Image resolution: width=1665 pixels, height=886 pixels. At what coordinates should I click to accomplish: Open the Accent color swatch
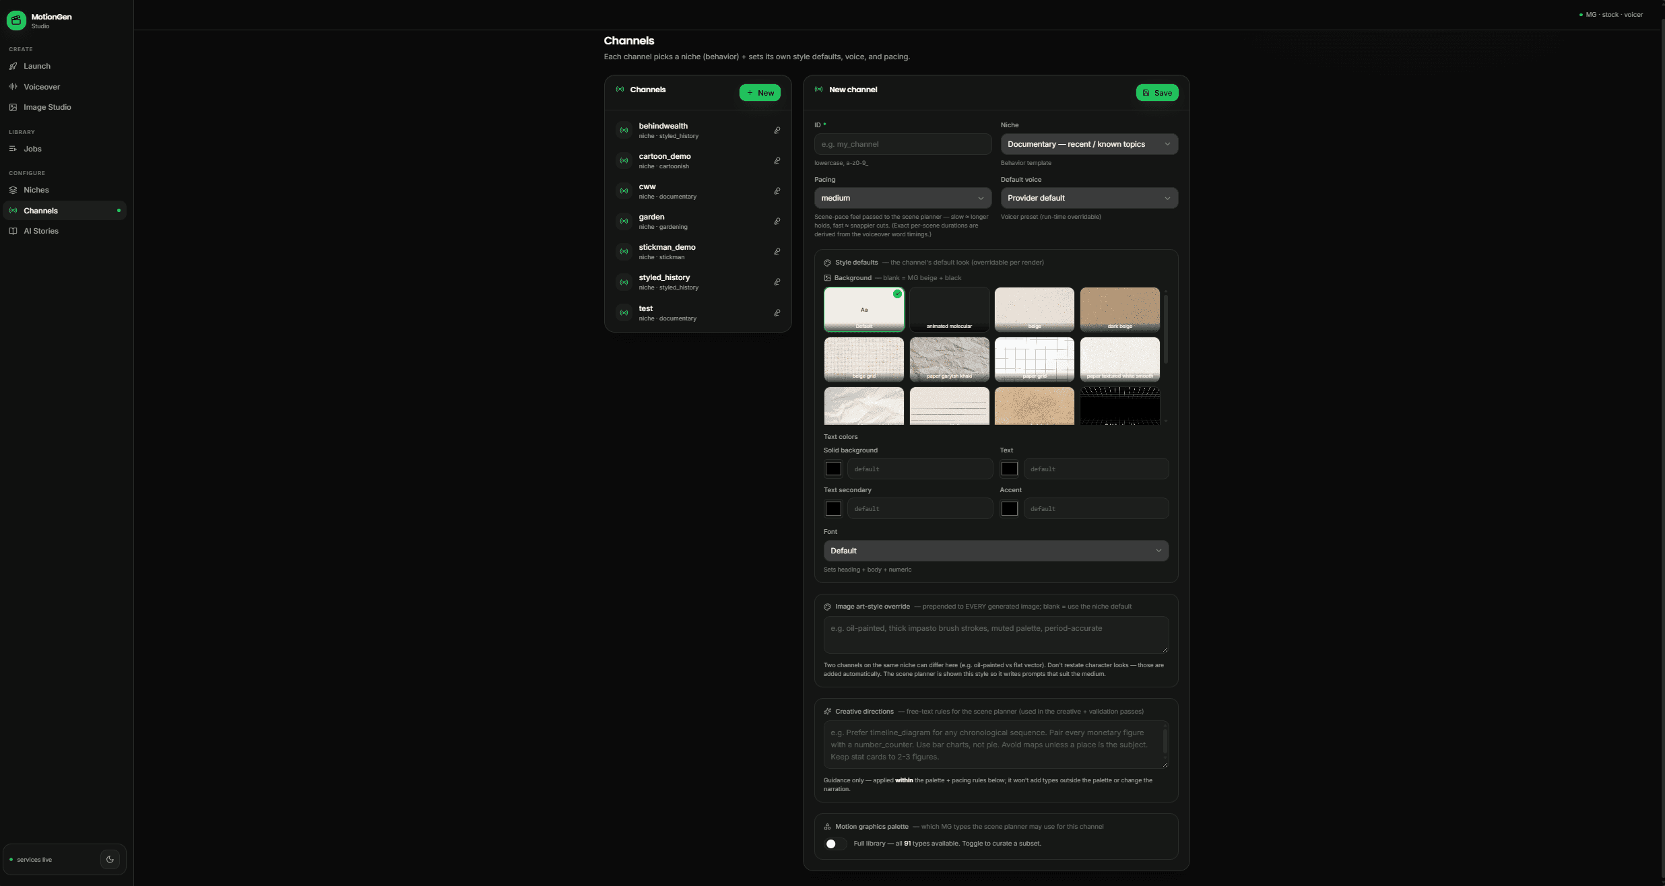[1009, 508]
